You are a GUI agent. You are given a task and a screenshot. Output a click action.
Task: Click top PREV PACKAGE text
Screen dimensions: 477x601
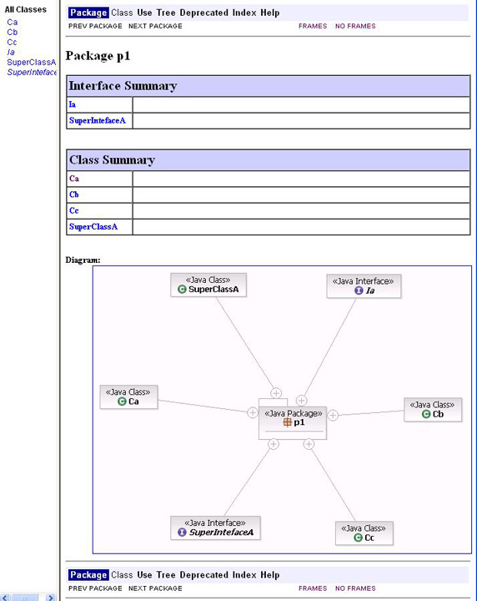(x=95, y=26)
